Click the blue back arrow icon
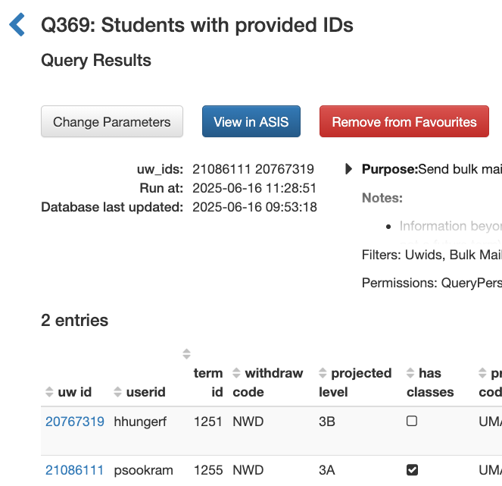This screenshot has height=486, width=502. click(x=17, y=24)
